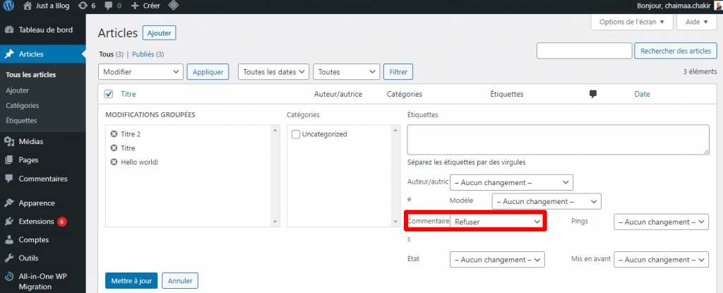Click the WordPress logo in admin bar
Screen dimensions: 723x293
point(8,6)
